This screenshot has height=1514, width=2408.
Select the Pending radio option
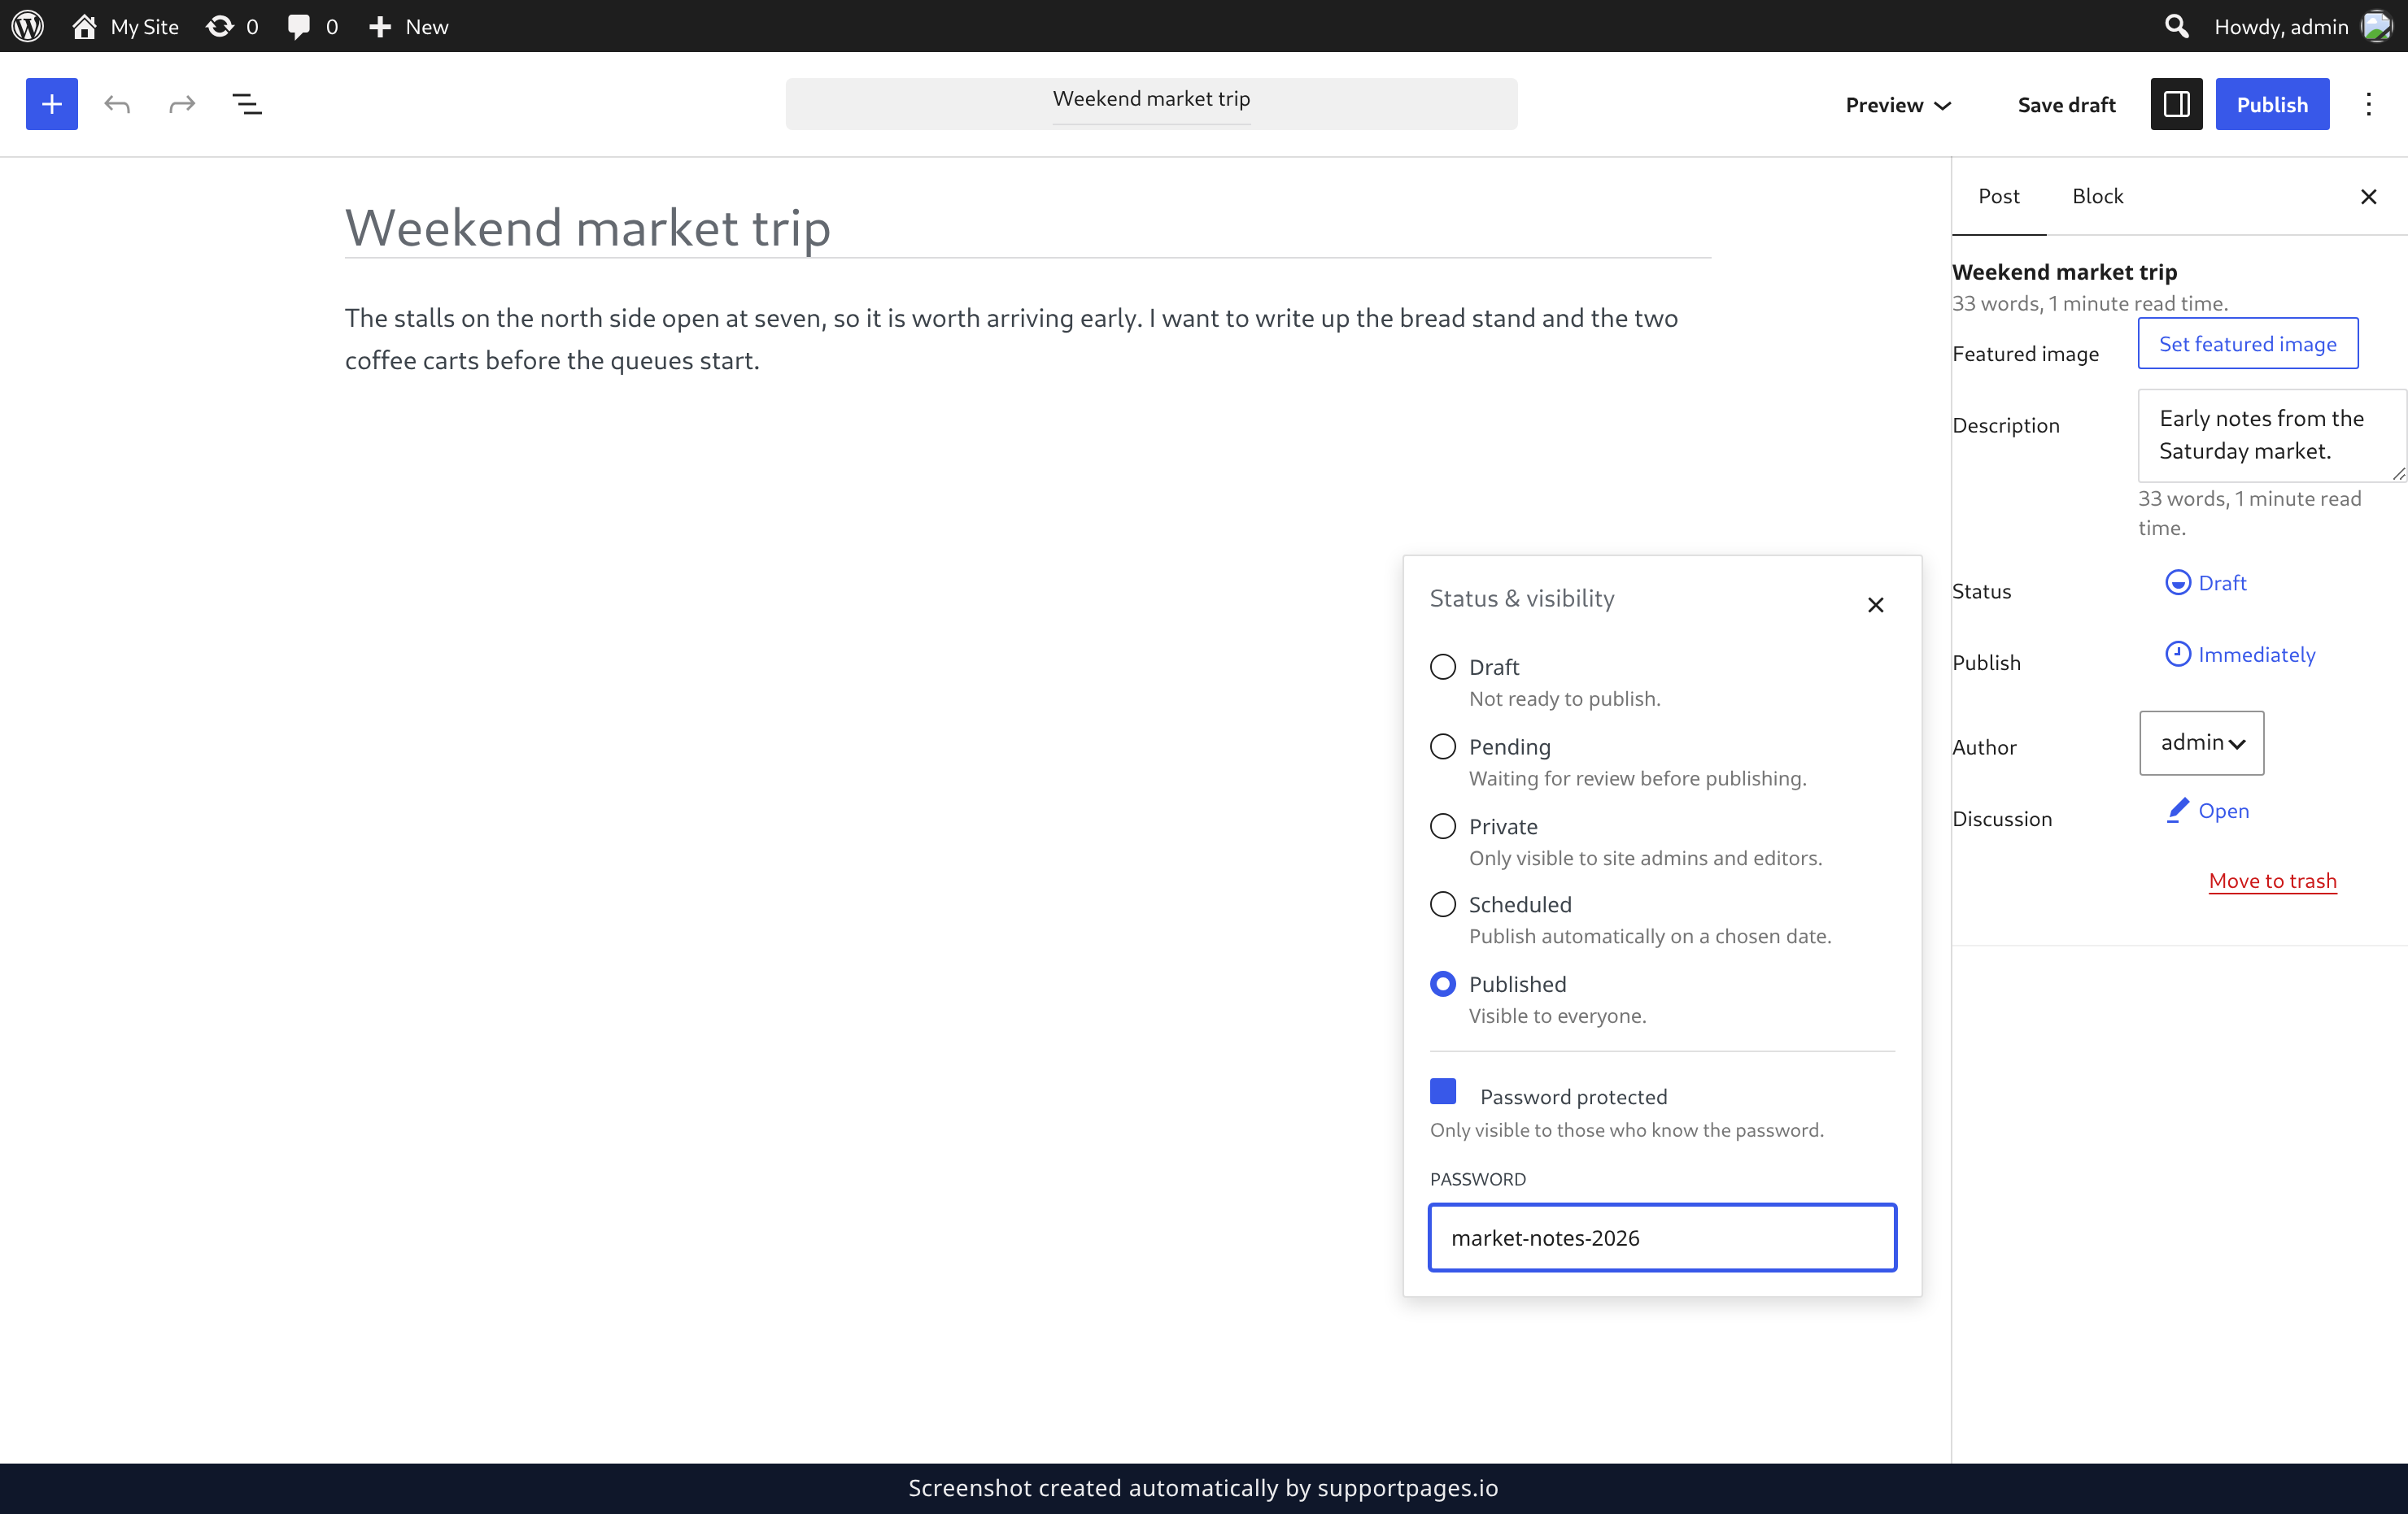tap(1443, 746)
